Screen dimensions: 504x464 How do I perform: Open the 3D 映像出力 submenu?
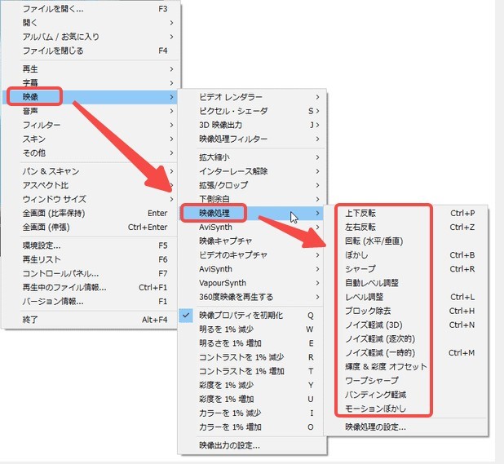252,125
